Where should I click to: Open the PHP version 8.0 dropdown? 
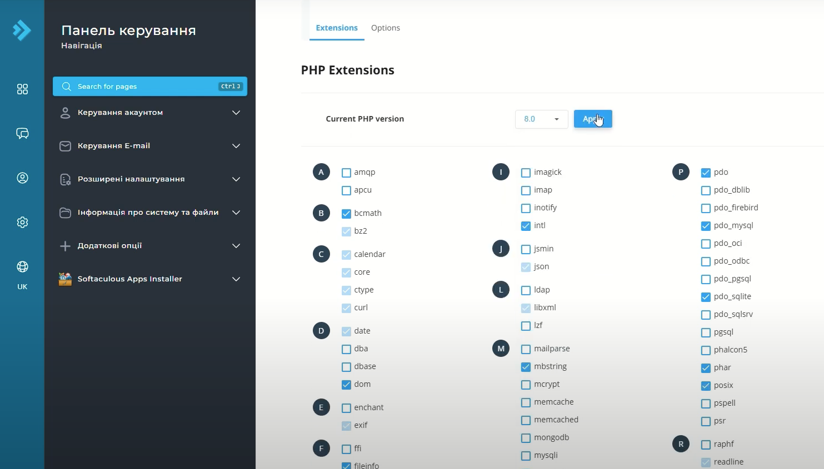click(x=541, y=119)
